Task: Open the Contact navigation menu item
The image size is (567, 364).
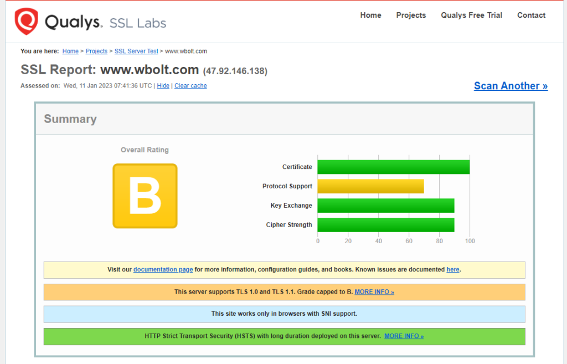Action: tap(531, 15)
